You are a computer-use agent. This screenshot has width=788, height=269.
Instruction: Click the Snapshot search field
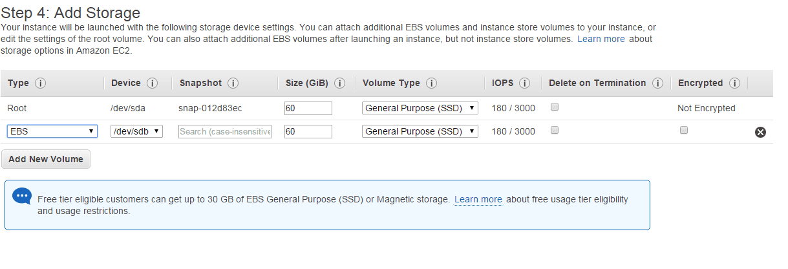225,131
